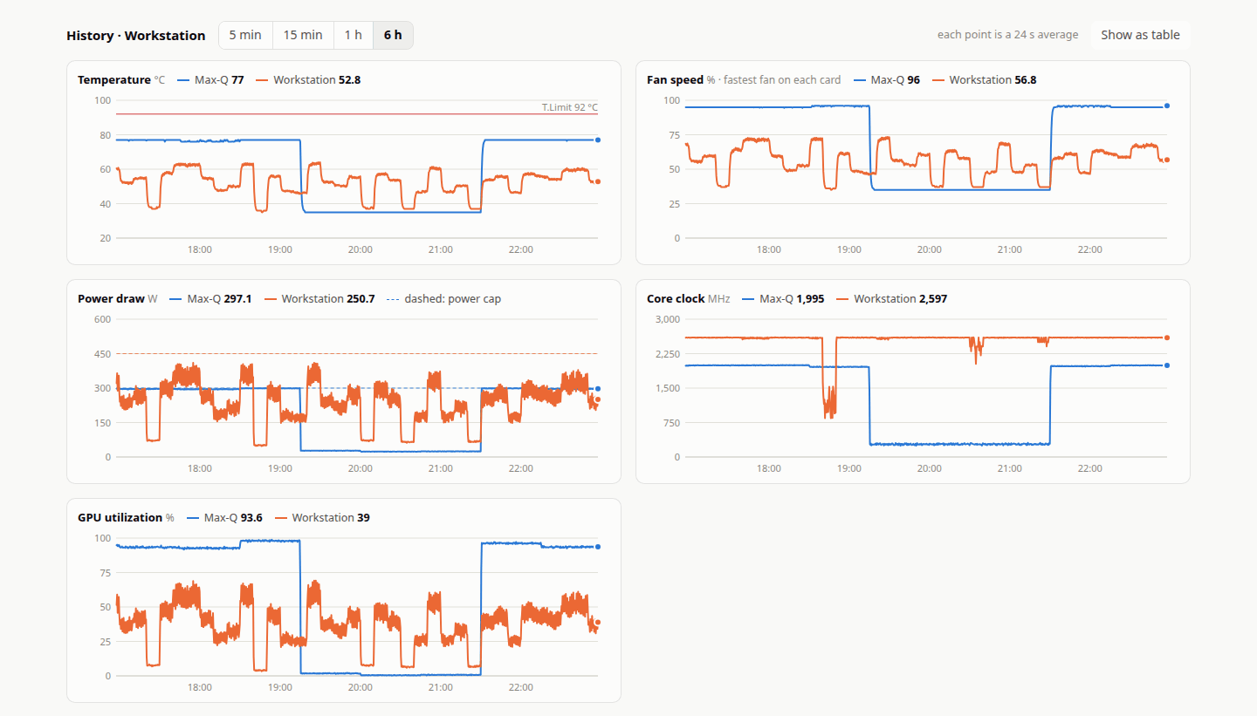This screenshot has height=716, width=1257.
Task: Select the 5 min history range
Action: click(245, 35)
